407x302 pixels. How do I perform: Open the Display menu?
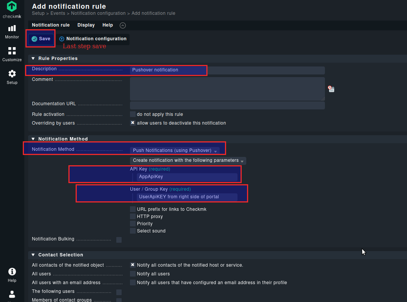[86, 25]
